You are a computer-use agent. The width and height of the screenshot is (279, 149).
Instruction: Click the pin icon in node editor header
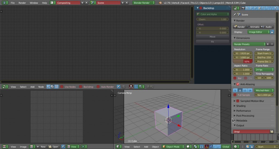(119, 87)
